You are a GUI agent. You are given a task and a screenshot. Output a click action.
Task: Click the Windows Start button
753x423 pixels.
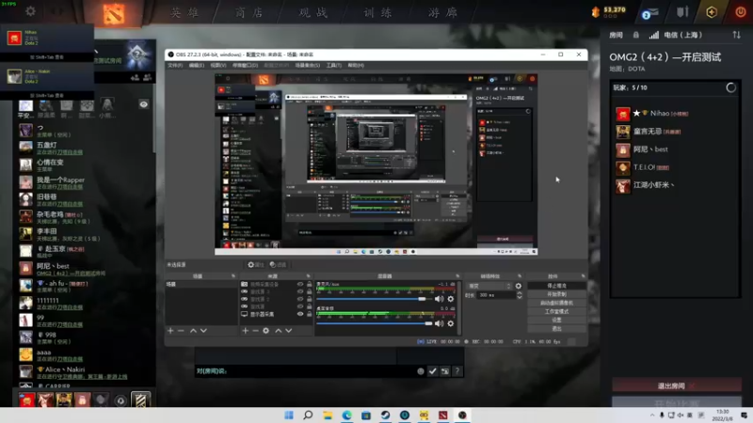(x=289, y=415)
